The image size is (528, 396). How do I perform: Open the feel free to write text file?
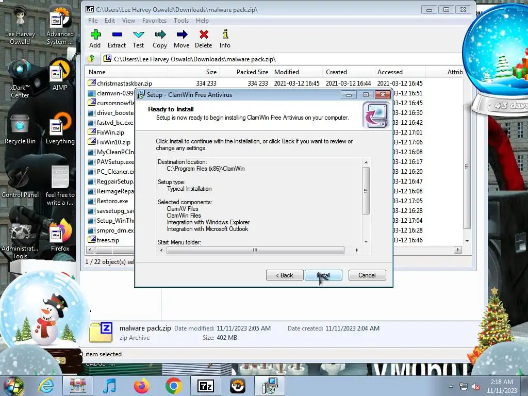click(60, 186)
